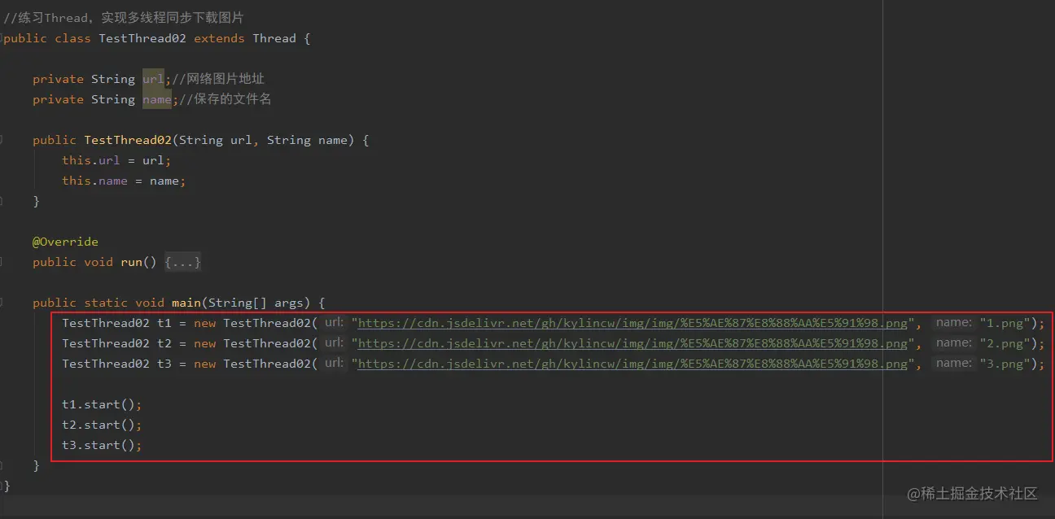1055x519 pixels.
Task: Click the url: hint on the t3 line
Action: [334, 363]
